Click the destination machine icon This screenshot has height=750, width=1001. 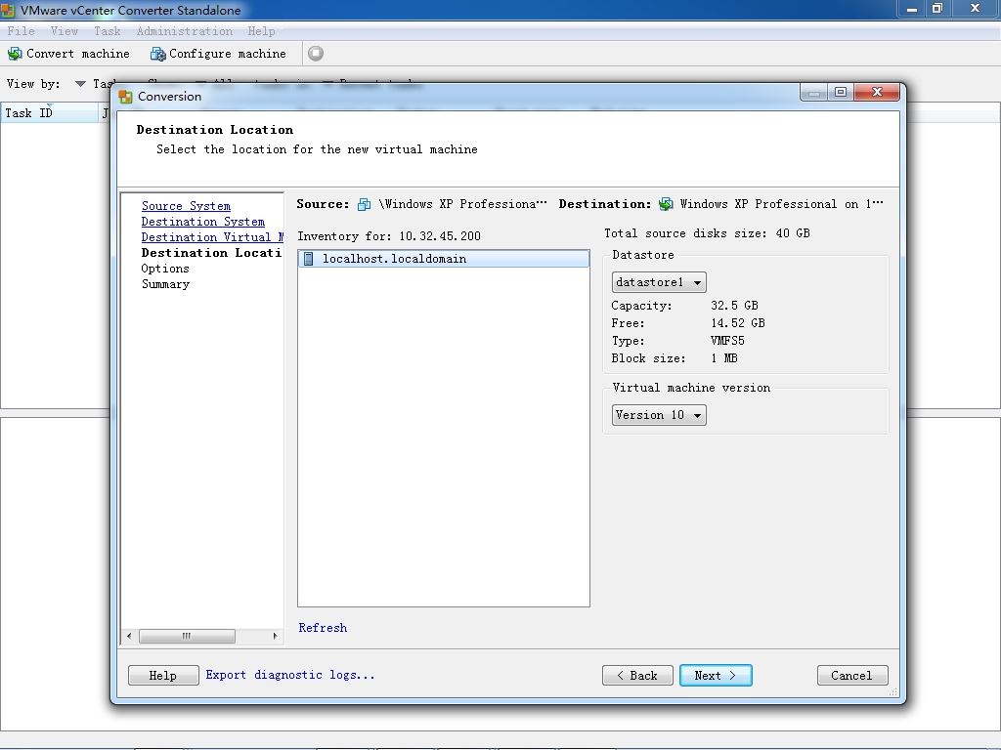tap(666, 204)
